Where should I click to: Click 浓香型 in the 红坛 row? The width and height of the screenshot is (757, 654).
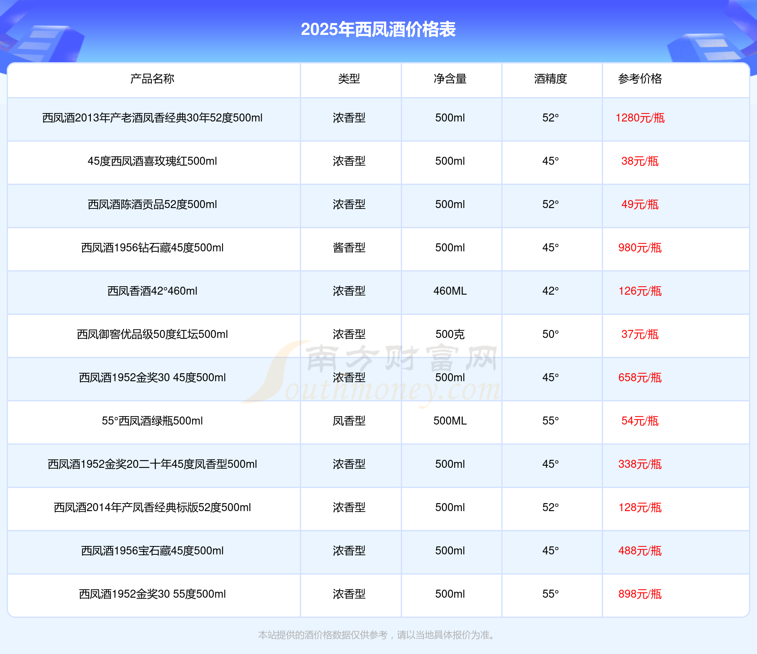349,334
